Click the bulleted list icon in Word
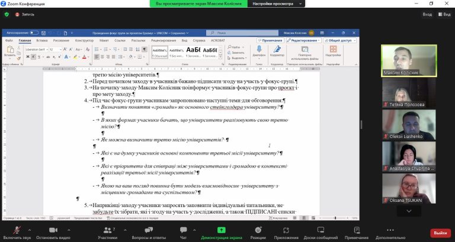Viewport: 455px width, 242px height. (97, 50)
